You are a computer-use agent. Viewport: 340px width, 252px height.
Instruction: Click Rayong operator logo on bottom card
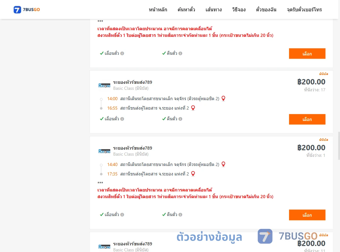(104, 247)
